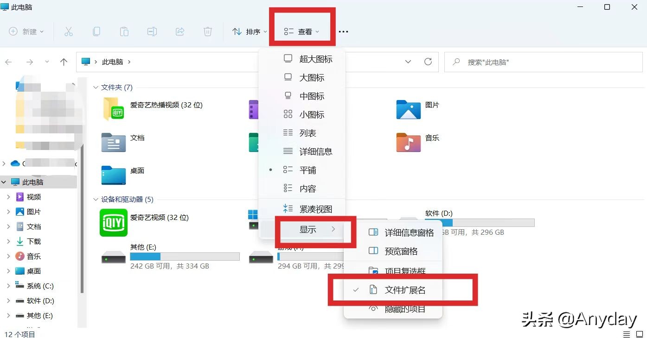Collapse the 文件夹 (7) section
Viewport: 647px width, 338px height.
96,87
